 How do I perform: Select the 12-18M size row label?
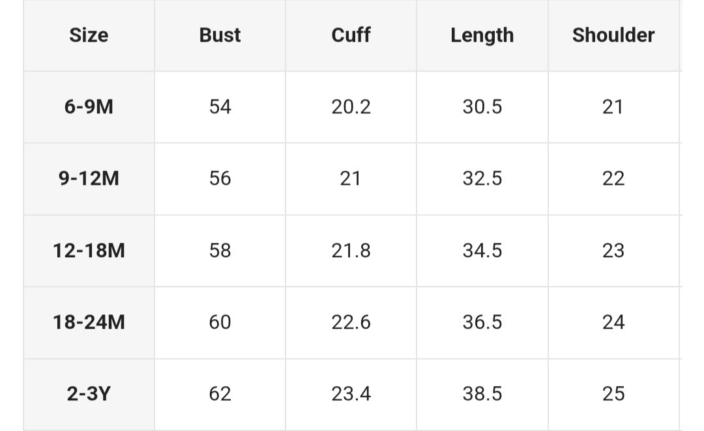click(x=89, y=251)
